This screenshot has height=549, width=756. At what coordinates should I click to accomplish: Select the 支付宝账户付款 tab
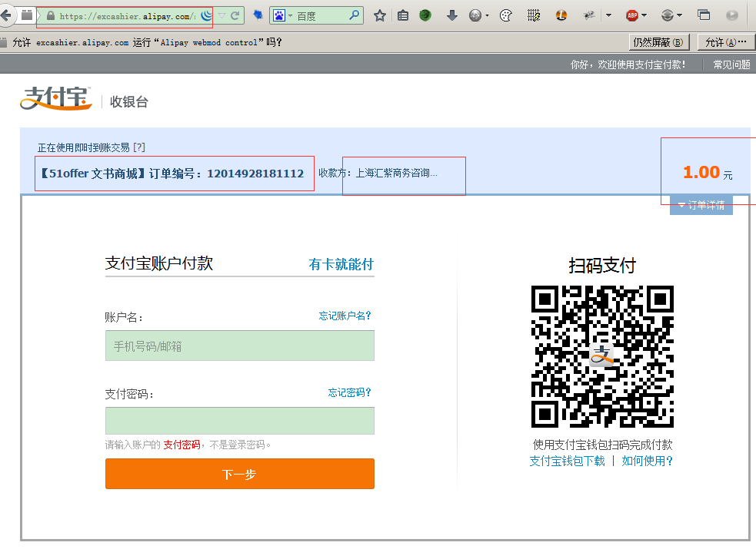[159, 263]
